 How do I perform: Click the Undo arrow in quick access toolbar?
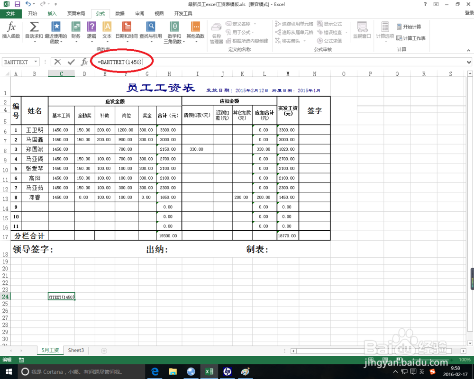[x=28, y=4]
